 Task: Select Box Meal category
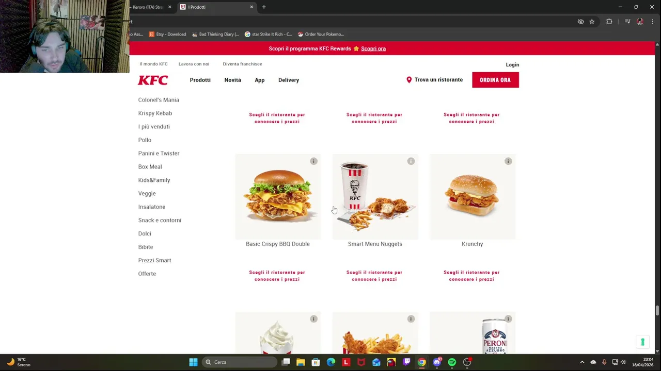150,167
